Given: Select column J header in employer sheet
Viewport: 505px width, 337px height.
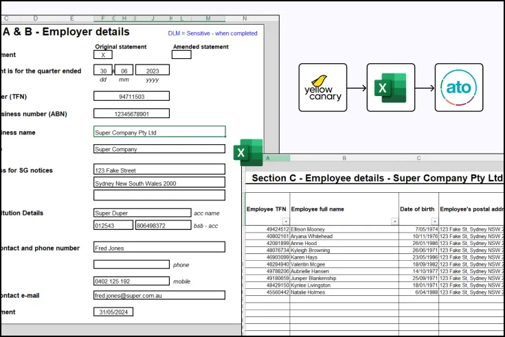Looking at the screenshot, I should point(153,19).
